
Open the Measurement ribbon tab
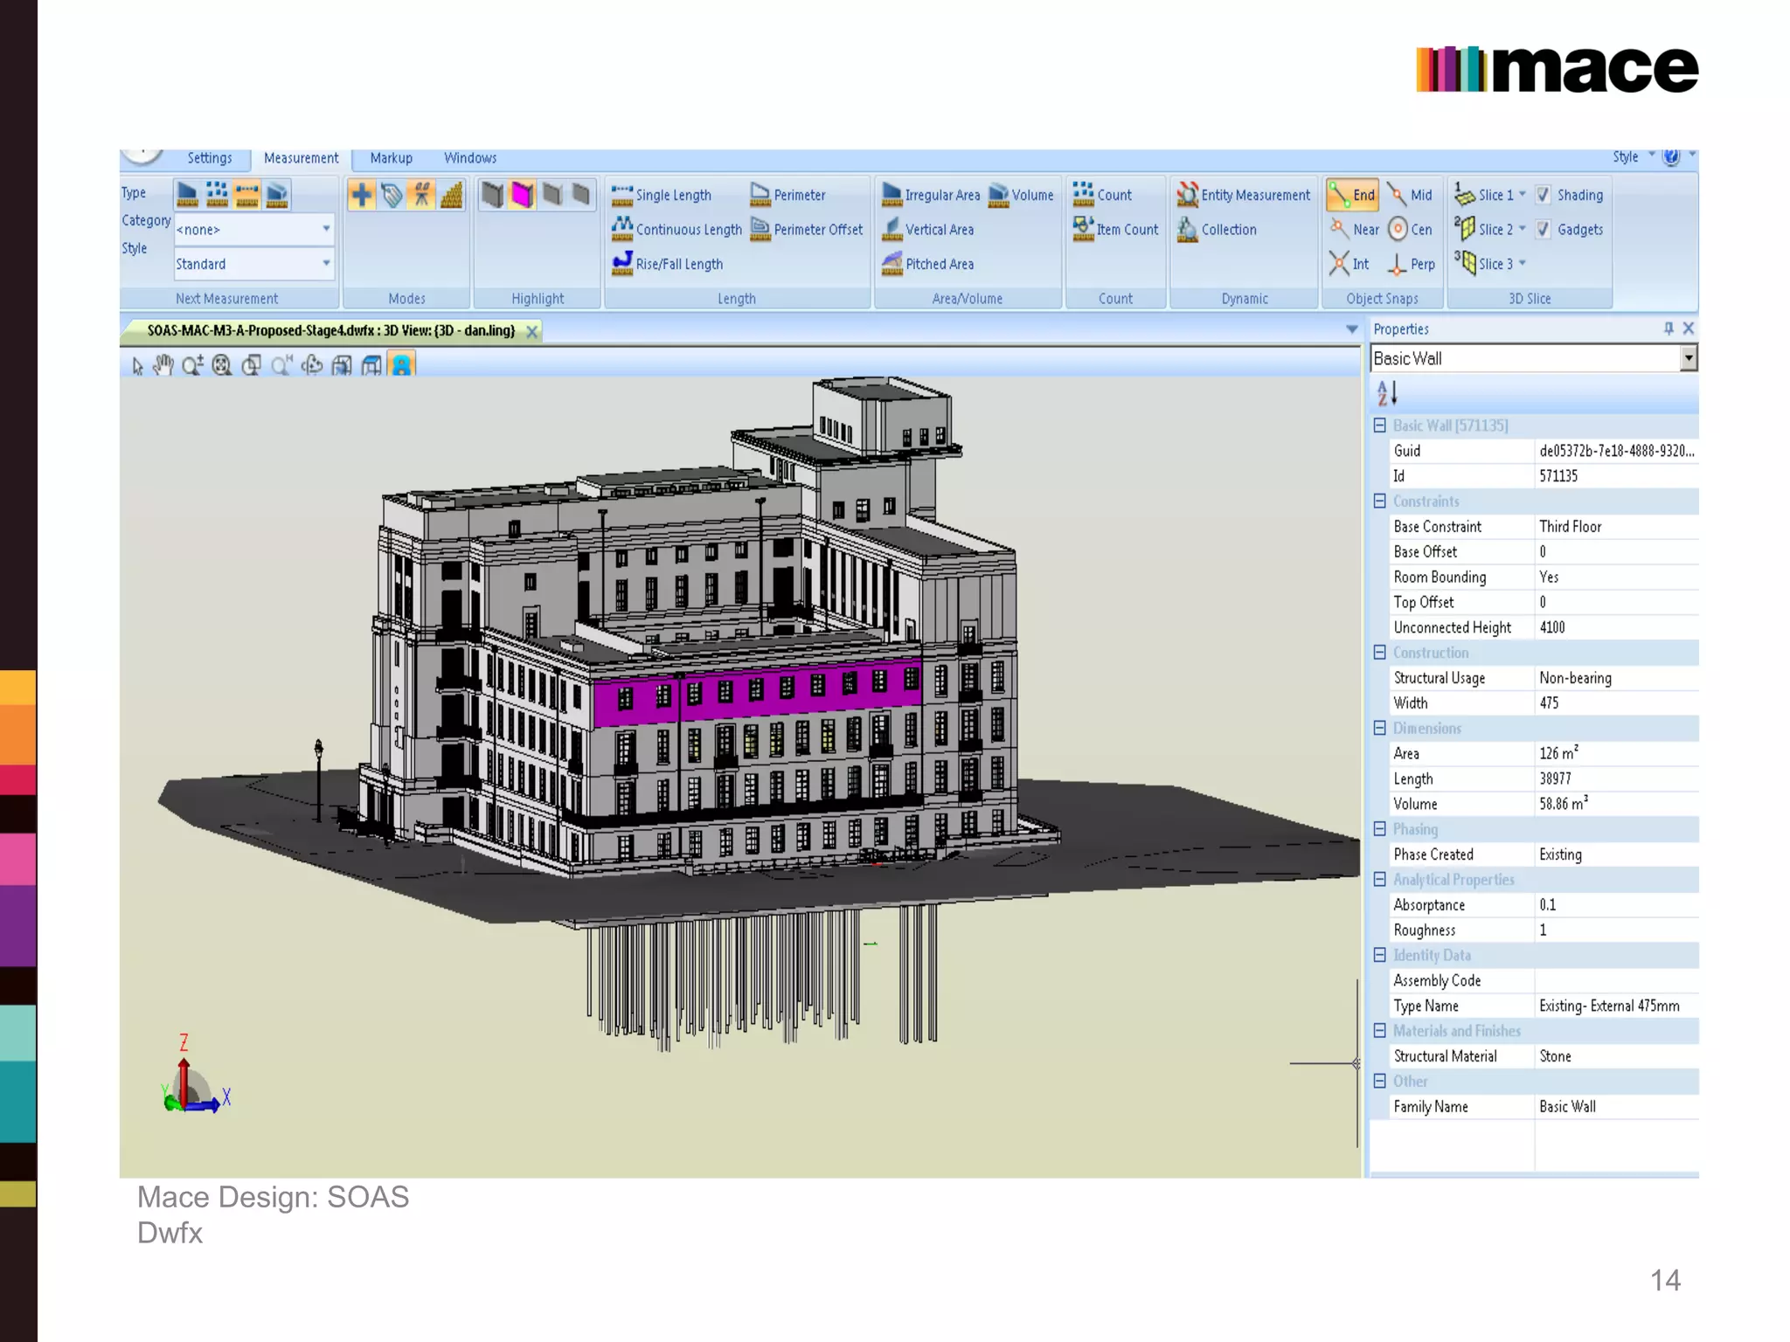(301, 158)
